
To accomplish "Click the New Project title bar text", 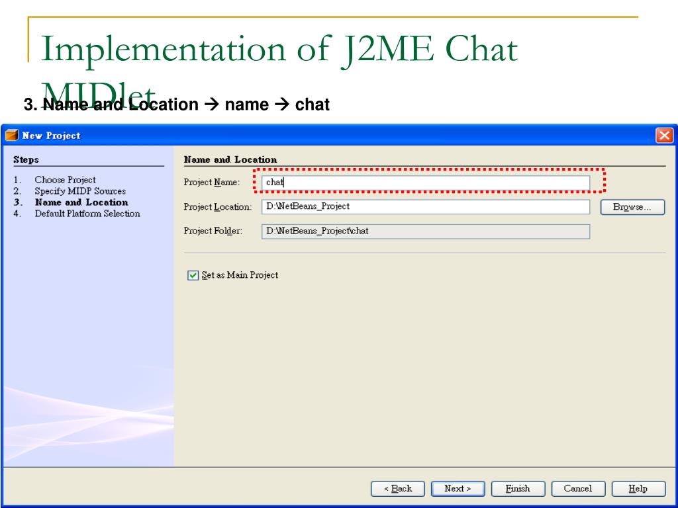I will (x=52, y=135).
